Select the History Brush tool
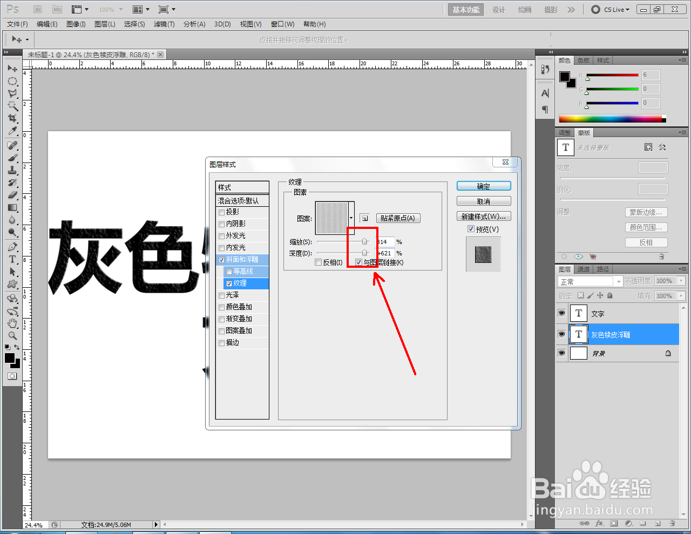This screenshot has width=691, height=534. pos(12,182)
